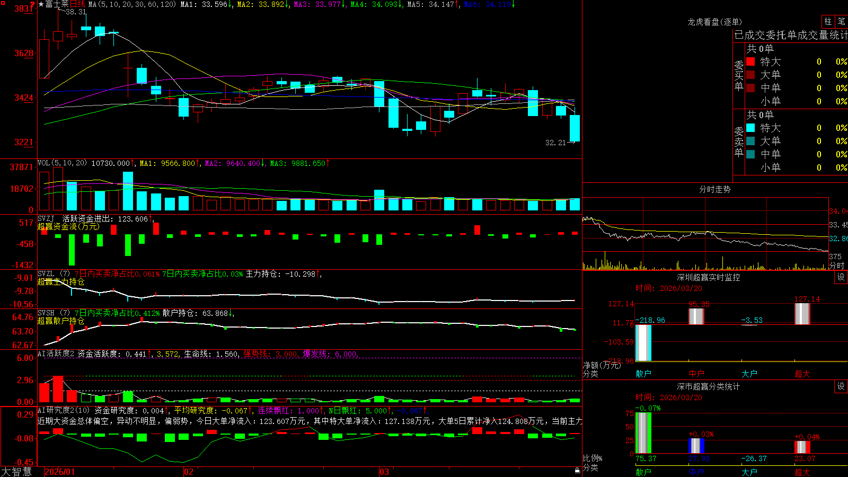Click the 活跃资金进出: 123.606 readout
The height and width of the screenshot is (477, 848).
click(107, 219)
